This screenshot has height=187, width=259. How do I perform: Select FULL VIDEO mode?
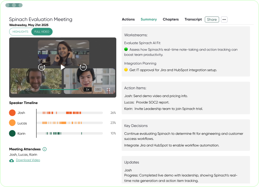point(42,32)
